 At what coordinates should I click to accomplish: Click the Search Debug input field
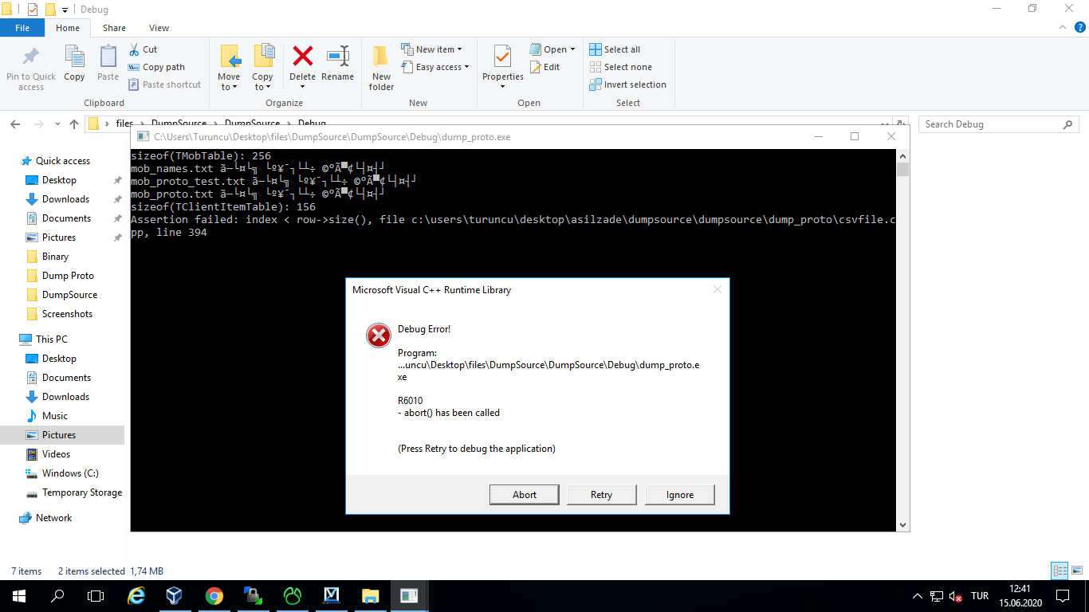click(999, 124)
